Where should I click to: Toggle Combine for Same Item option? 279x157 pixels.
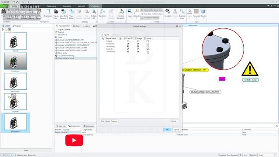point(151,10)
